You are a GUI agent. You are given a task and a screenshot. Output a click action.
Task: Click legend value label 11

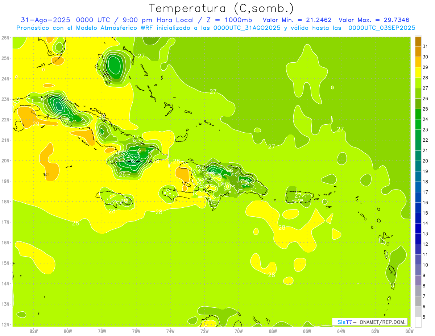[x=425, y=254]
